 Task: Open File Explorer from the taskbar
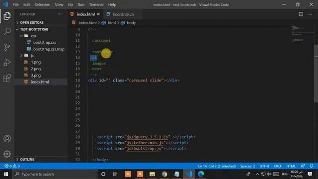click(x=152, y=174)
